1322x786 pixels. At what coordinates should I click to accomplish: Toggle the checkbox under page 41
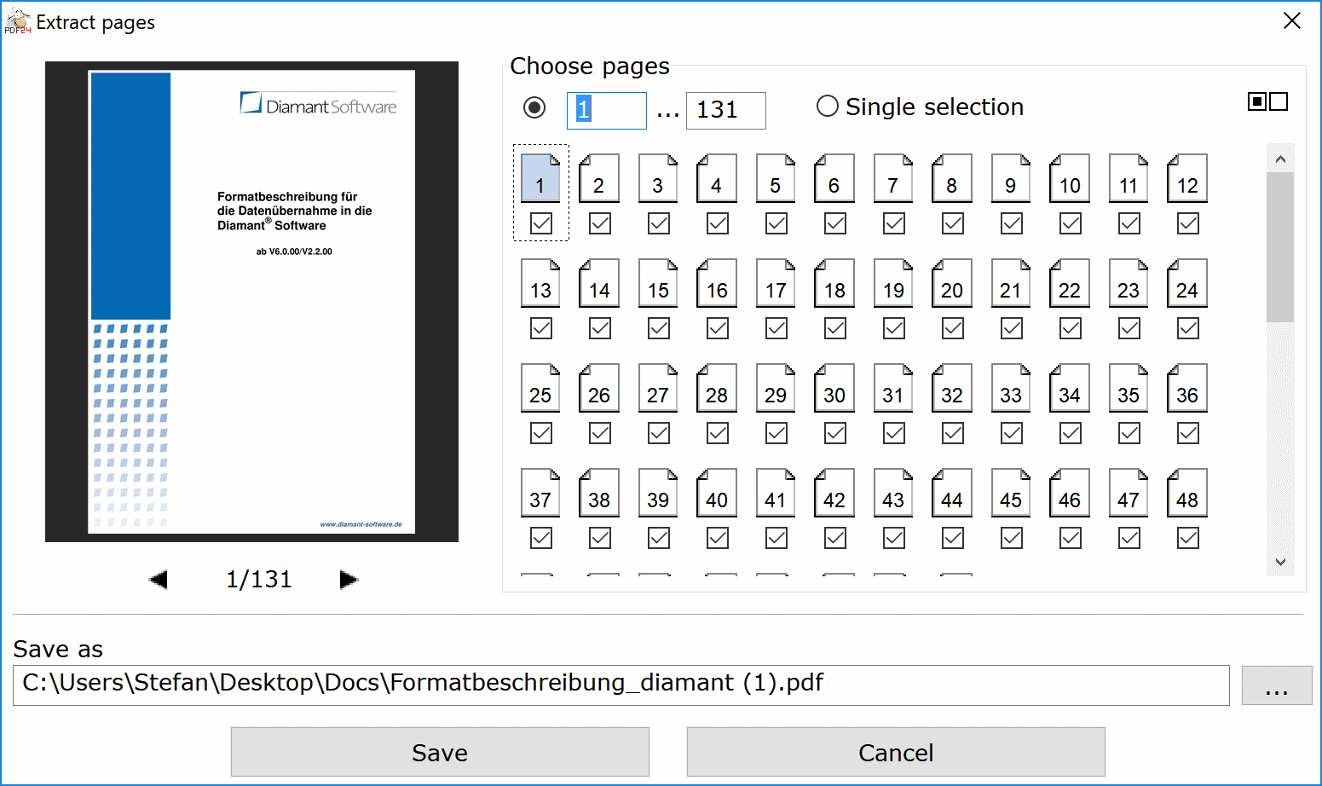[x=775, y=537]
